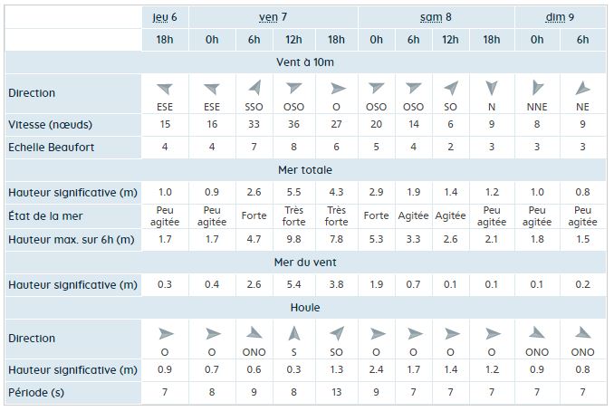Click the 13 second swell period cell

pos(336,392)
